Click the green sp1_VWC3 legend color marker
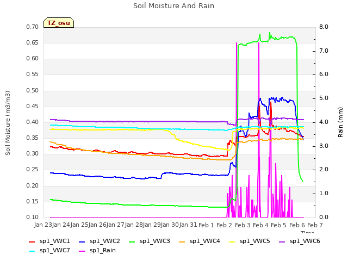This screenshot has height=261, width=348. pos(132,242)
